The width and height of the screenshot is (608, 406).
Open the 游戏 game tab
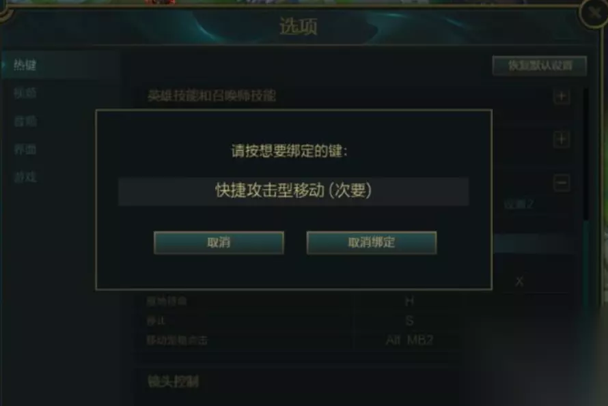(25, 177)
